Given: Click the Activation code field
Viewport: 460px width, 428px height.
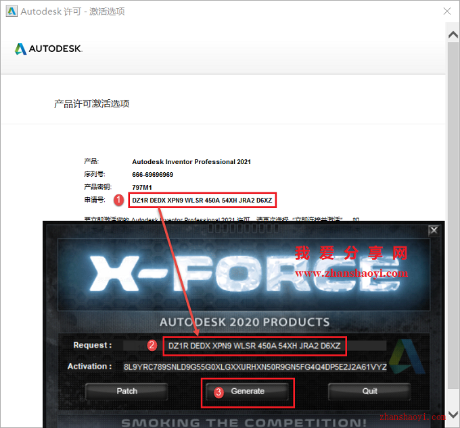Looking at the screenshot, I should (255, 367).
